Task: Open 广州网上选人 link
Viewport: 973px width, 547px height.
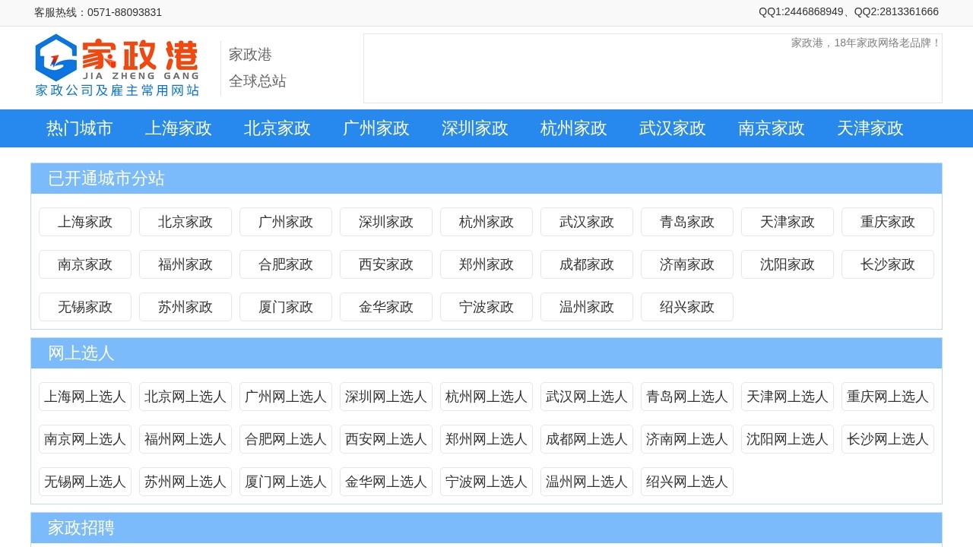Action: point(286,397)
